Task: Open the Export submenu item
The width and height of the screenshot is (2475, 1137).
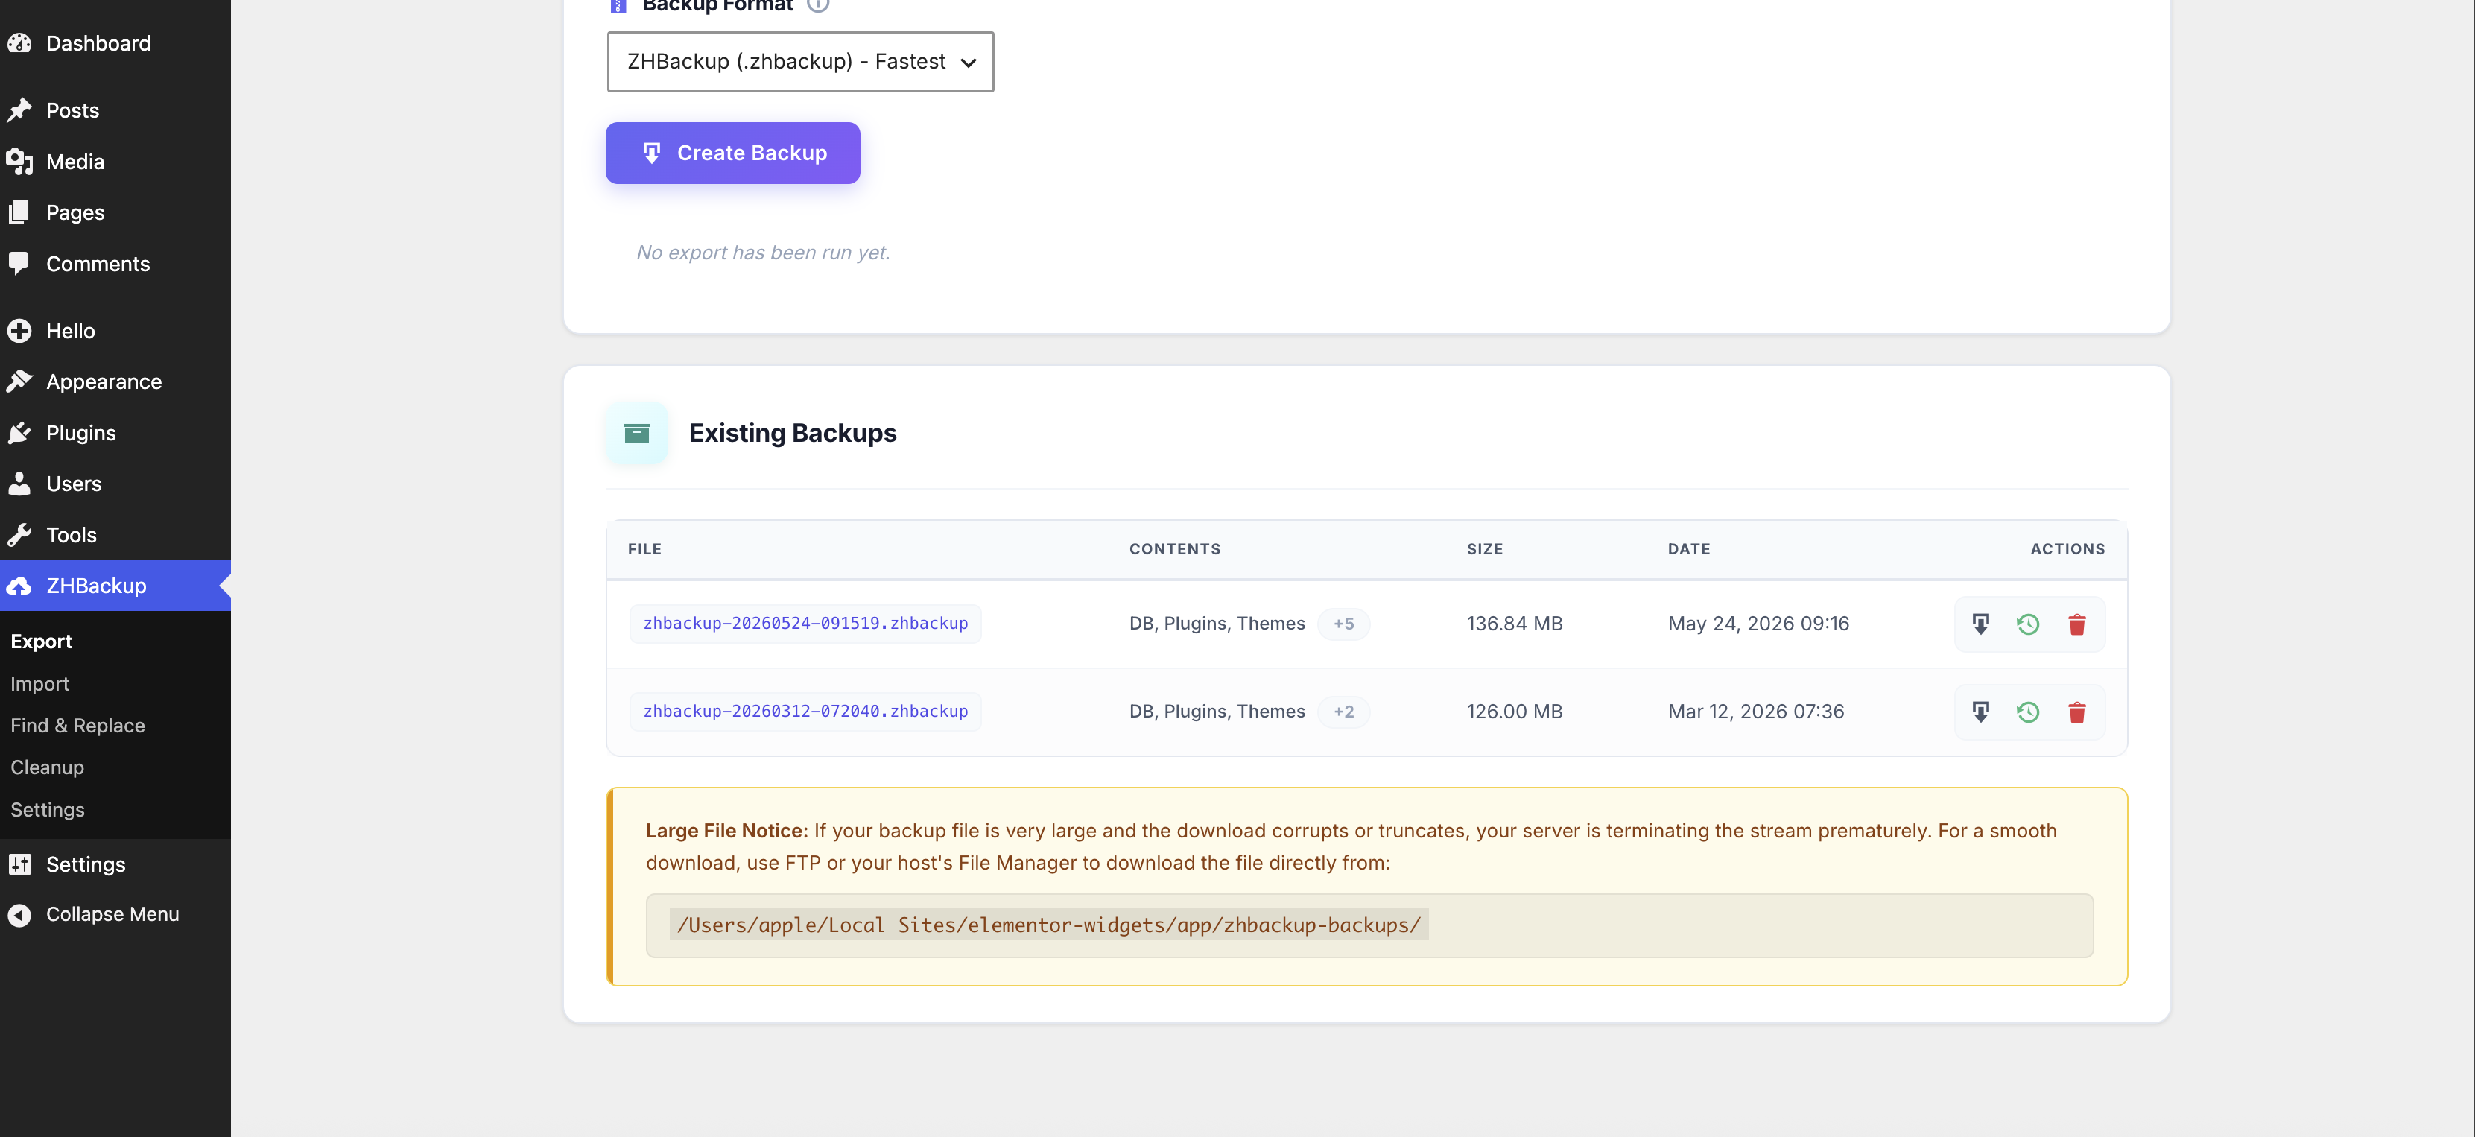Action: coord(41,641)
